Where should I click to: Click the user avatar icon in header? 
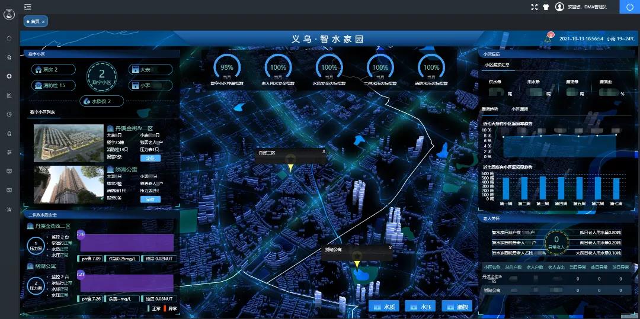559,7
